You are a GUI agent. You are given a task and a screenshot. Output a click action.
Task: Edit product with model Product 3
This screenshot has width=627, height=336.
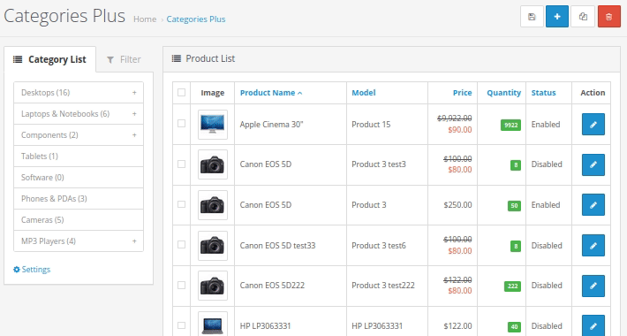593,205
